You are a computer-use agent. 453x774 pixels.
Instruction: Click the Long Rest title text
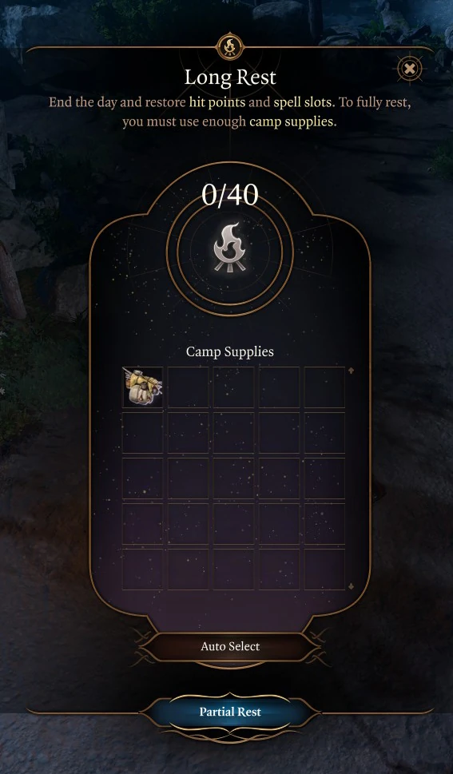[230, 77]
